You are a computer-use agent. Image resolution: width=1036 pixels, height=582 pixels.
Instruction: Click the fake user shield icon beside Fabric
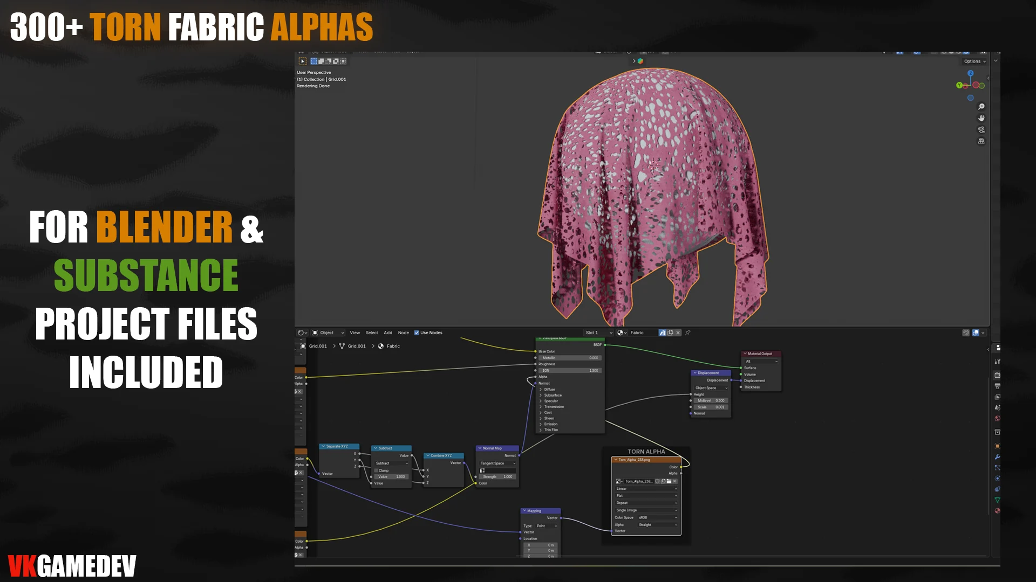(x=662, y=333)
